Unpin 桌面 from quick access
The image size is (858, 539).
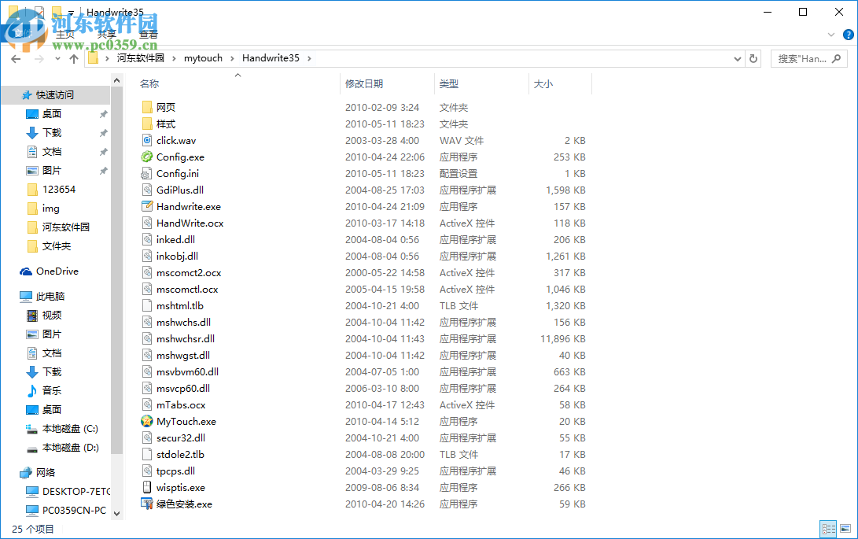[x=103, y=113]
